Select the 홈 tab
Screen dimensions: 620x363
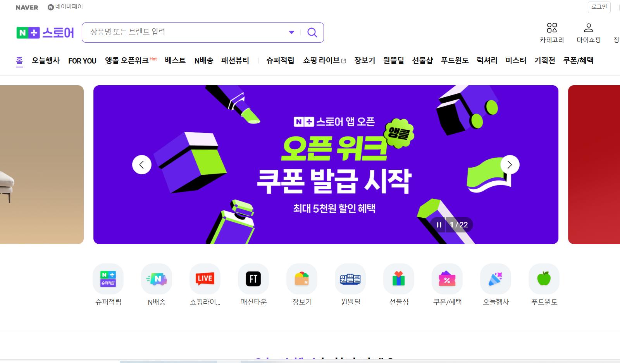19,61
